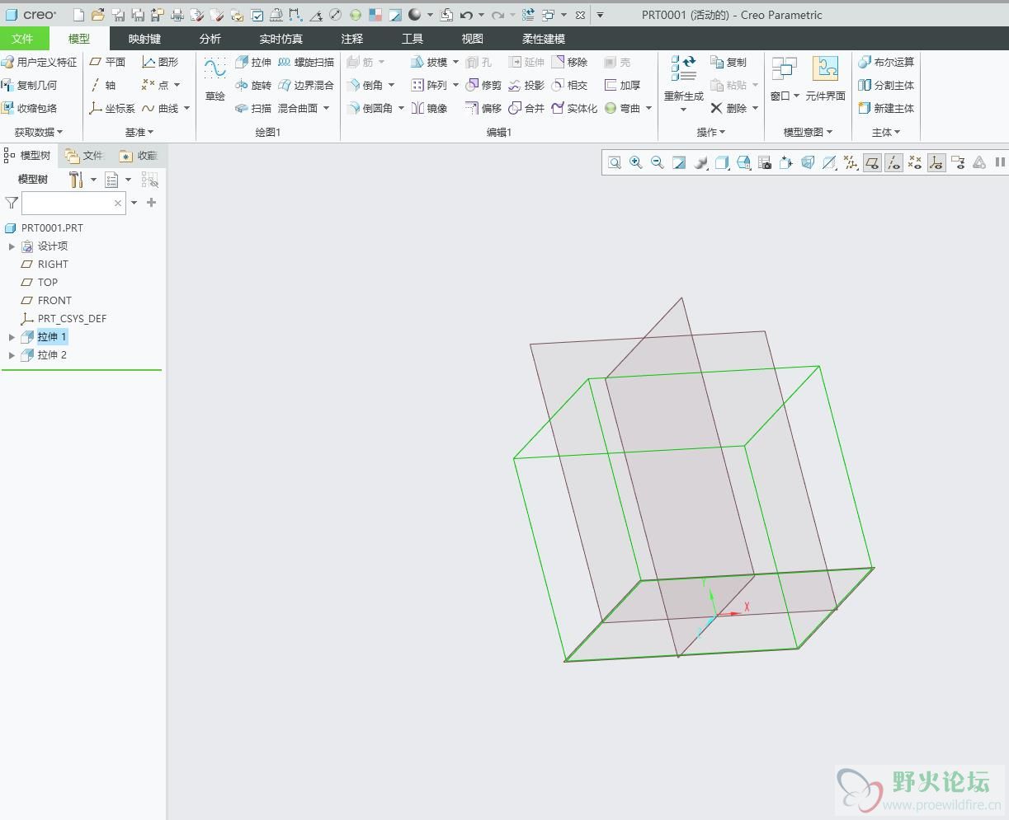
Task: Open the 阵列 pattern dropdown arrow
Action: click(455, 85)
